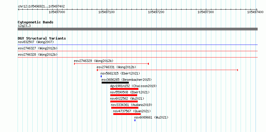Select the nsv4737567 (Quan2021) label

point(132,111)
